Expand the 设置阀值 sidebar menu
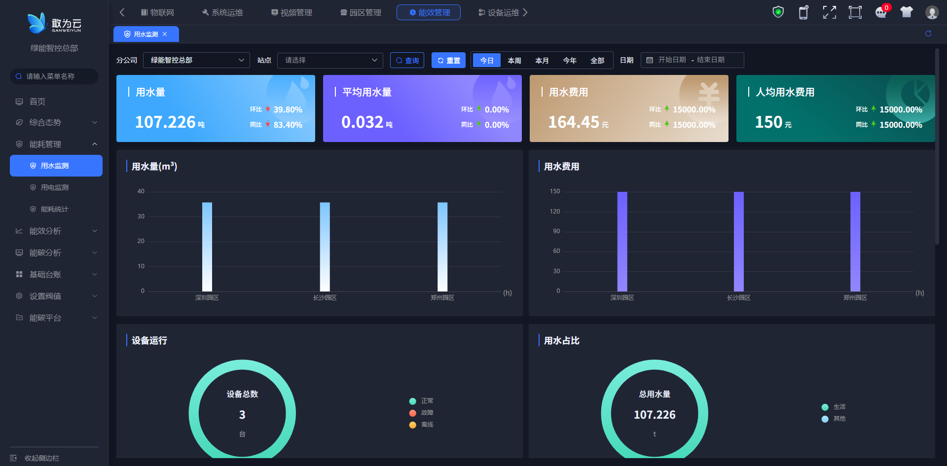The height and width of the screenshot is (466, 947). [56, 296]
